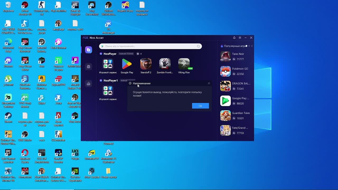Image resolution: width=338 pixels, height=190 pixels.
Task: Select Apex Legends desktop shortcut
Action: point(58,120)
